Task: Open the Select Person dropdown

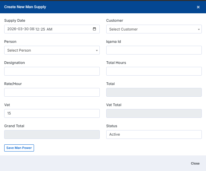Action: coord(52,50)
